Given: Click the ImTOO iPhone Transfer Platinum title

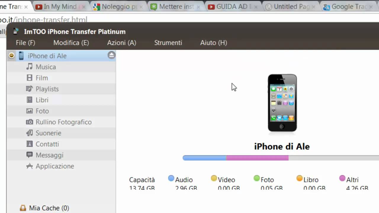Looking at the screenshot, I should pos(75,32).
